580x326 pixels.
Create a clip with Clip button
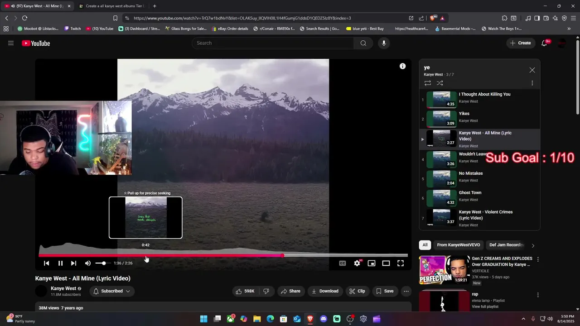coord(357,291)
